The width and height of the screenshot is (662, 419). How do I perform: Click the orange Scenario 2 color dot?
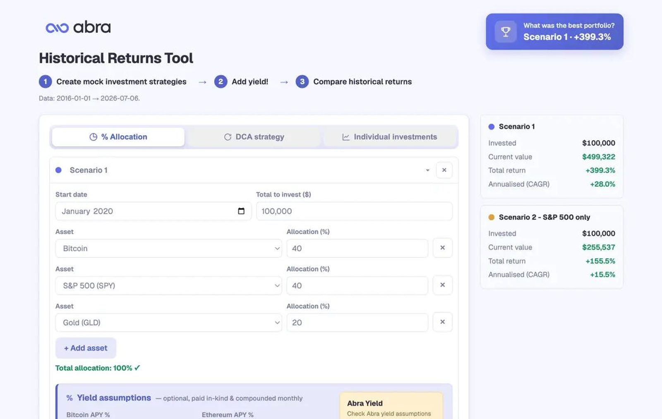[492, 217]
